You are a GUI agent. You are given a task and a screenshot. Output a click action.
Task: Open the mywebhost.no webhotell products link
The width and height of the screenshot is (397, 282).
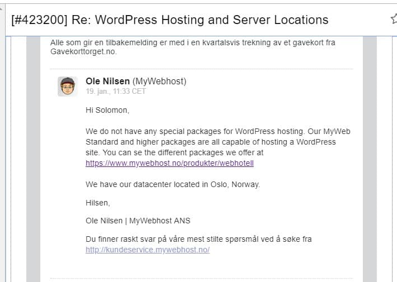coord(170,163)
